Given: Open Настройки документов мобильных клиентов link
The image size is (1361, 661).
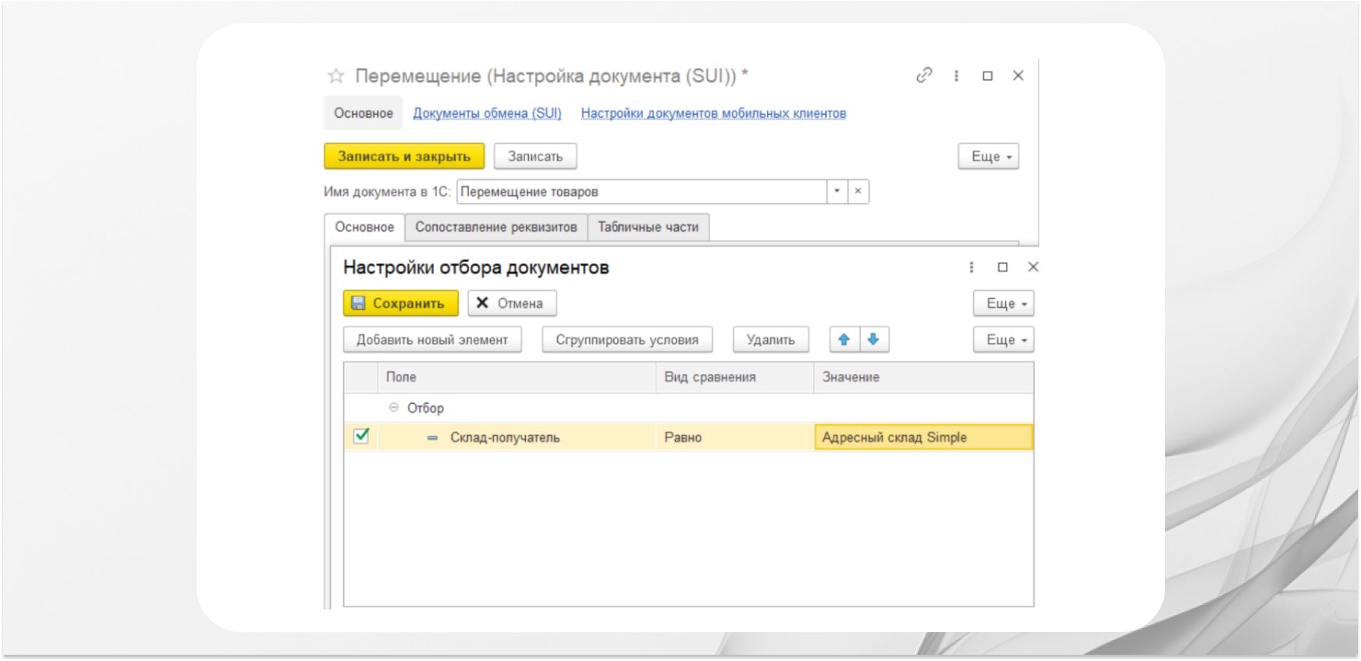Looking at the screenshot, I should point(713,113).
